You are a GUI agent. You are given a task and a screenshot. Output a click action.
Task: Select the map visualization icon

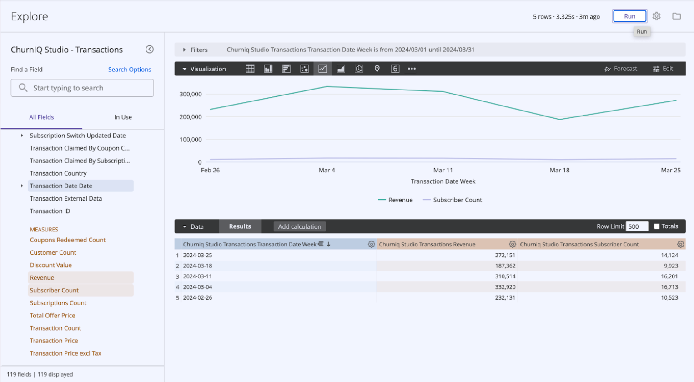pos(377,69)
